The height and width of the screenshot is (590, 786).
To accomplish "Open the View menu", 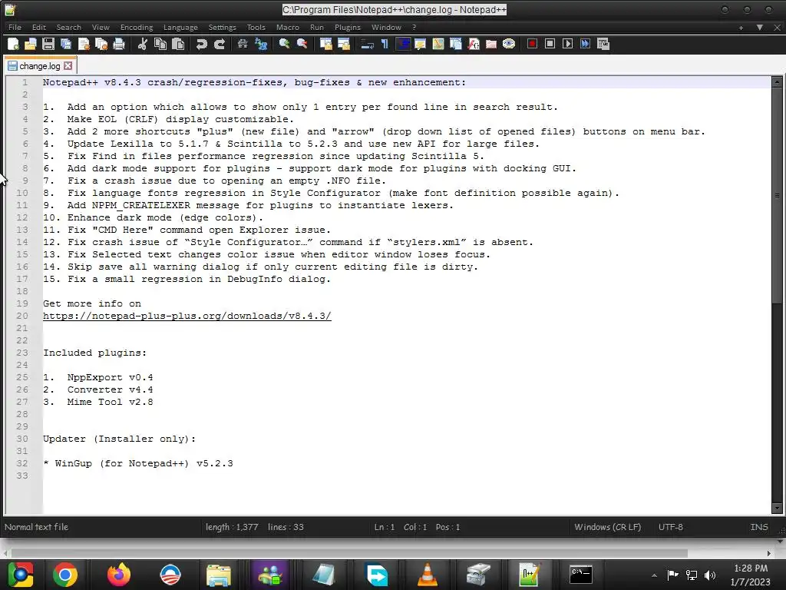I will 101,27.
